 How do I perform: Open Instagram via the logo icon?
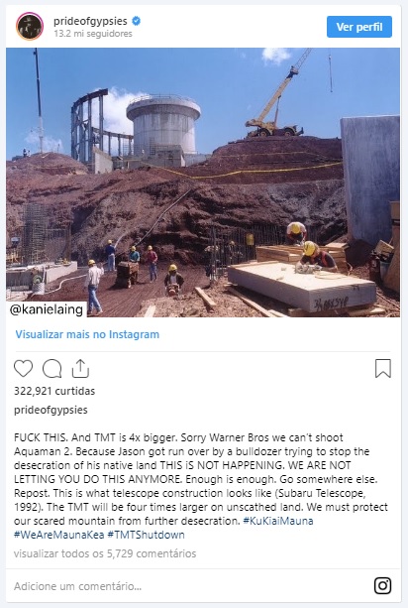(382, 585)
